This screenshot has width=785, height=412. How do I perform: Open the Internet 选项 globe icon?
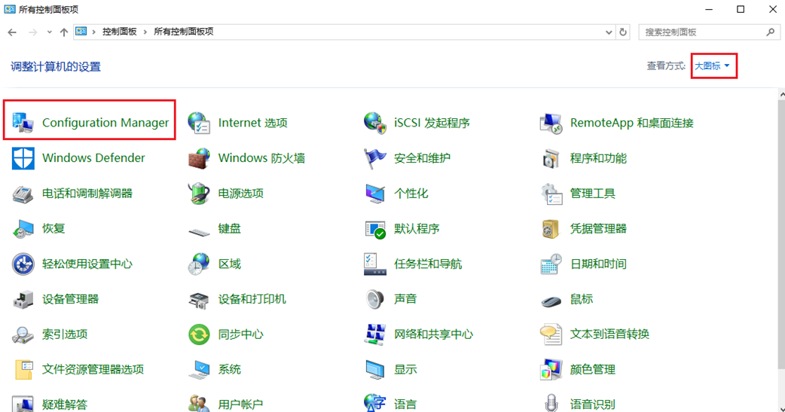pyautogui.click(x=199, y=123)
